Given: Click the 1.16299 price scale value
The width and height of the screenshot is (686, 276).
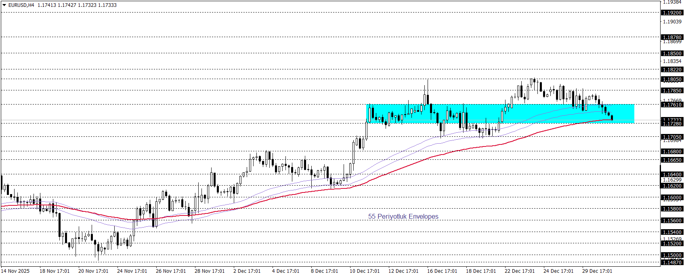Looking at the screenshot, I should [672, 180].
